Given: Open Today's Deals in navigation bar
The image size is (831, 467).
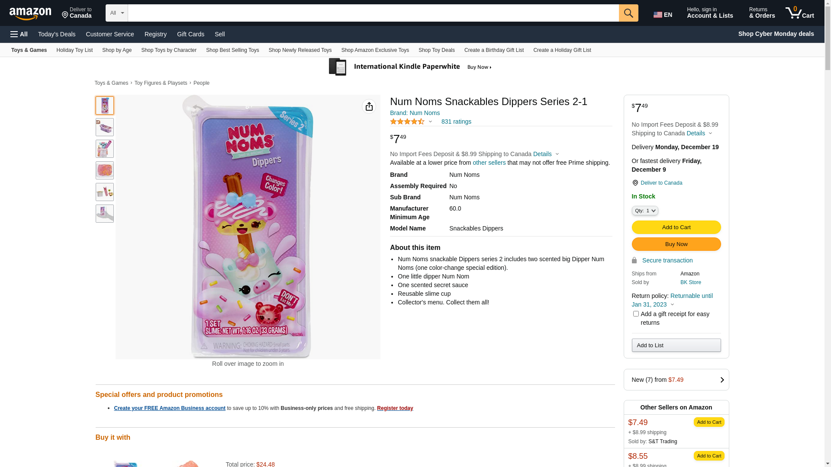Looking at the screenshot, I should coord(57,34).
